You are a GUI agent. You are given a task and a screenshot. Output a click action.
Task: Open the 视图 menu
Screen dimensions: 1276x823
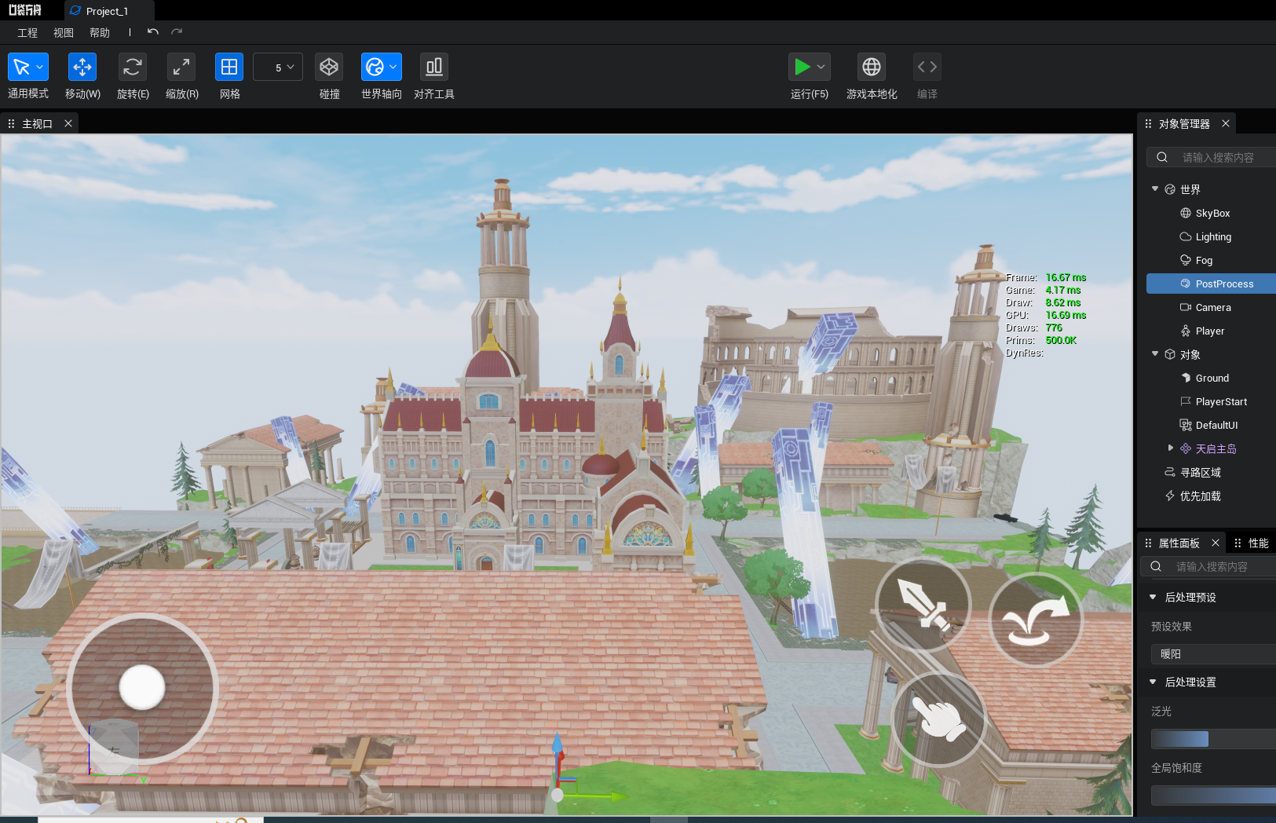(64, 32)
